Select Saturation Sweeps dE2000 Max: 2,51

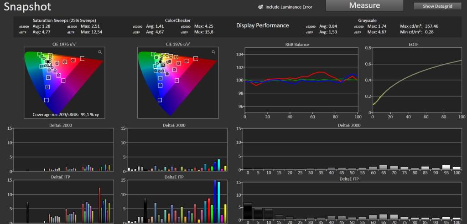pos(90,26)
